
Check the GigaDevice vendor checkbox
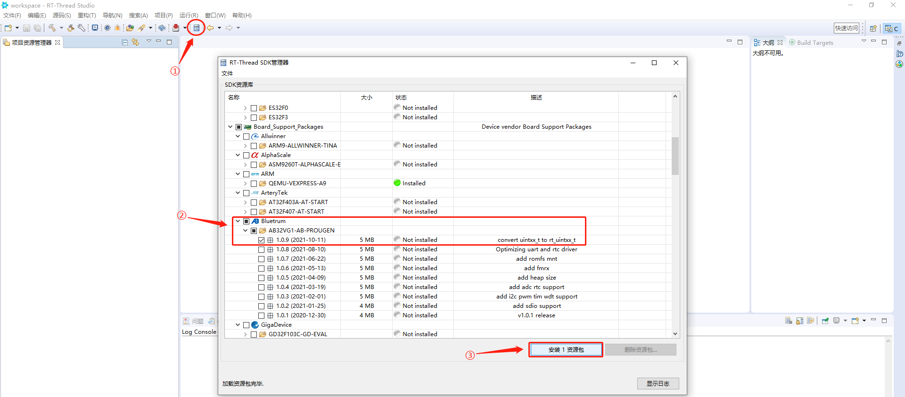click(247, 325)
